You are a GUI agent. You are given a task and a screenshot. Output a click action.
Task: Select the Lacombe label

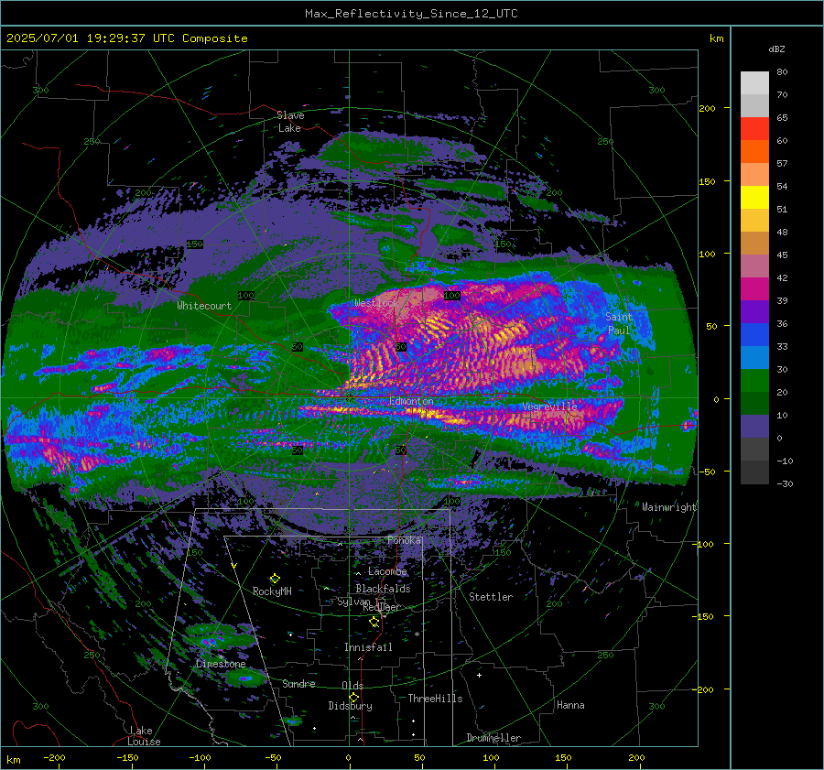[x=388, y=571]
